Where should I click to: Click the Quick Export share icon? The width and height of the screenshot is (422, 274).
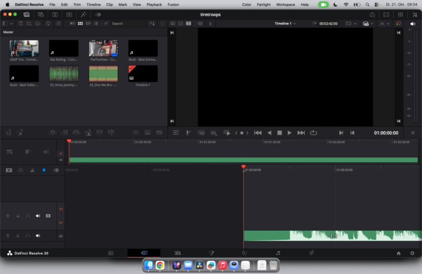pyautogui.click(x=372, y=15)
